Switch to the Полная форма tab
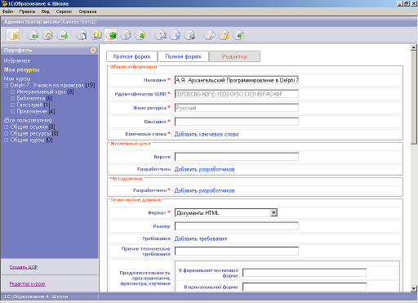The width and height of the screenshot is (418, 303). coord(183,56)
